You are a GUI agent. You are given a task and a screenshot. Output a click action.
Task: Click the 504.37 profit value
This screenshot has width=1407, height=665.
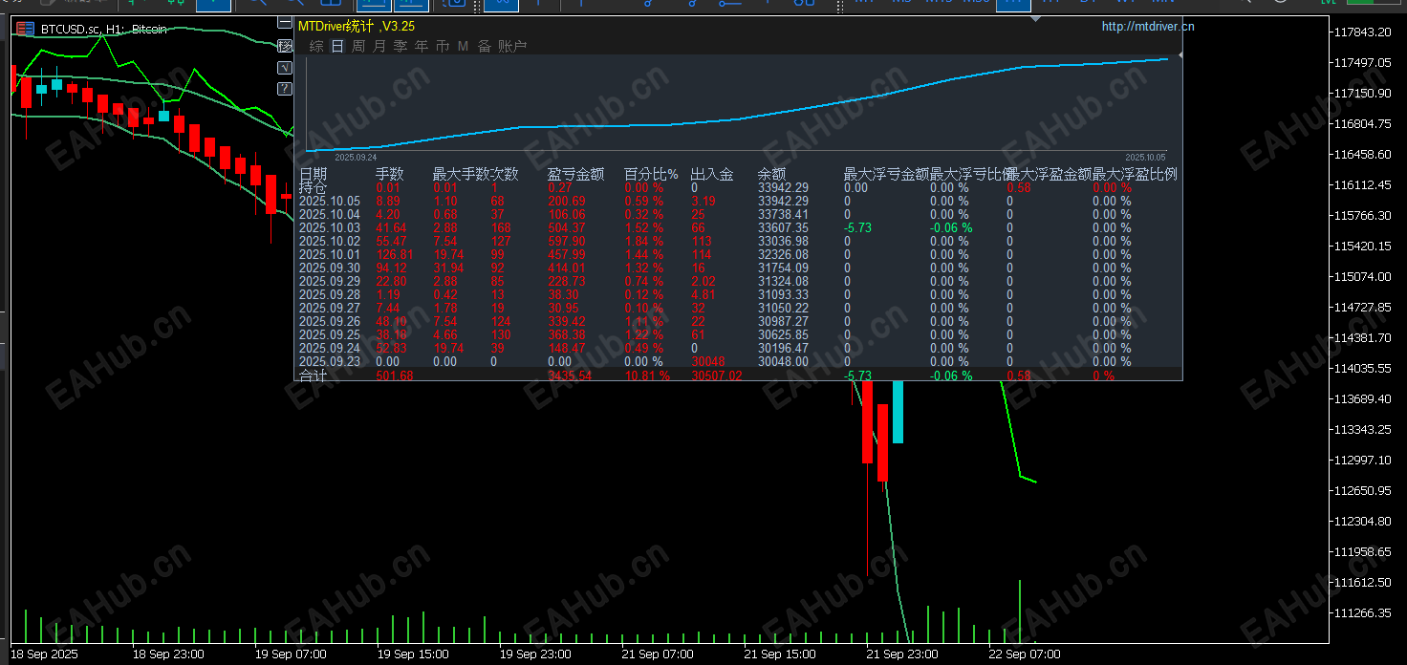pyautogui.click(x=566, y=227)
